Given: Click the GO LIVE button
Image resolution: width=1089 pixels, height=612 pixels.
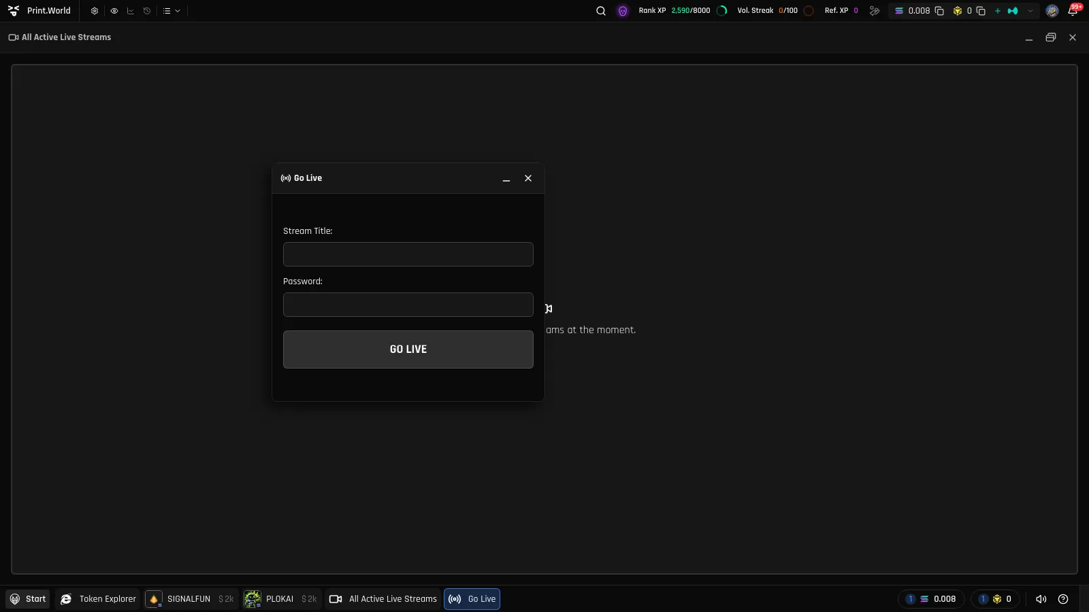Looking at the screenshot, I should click(408, 350).
